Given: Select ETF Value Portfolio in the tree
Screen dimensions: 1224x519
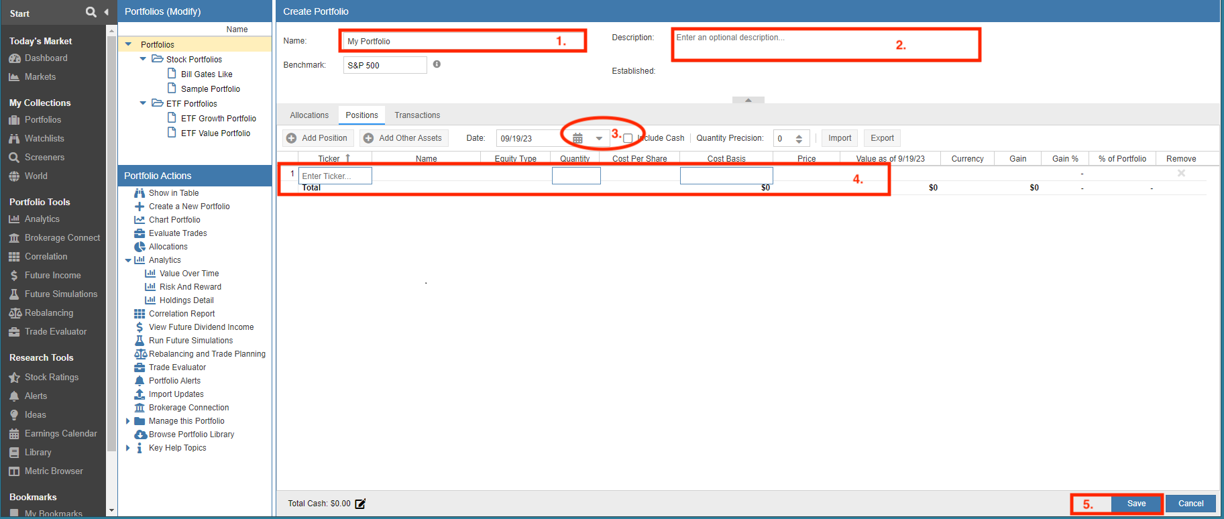Looking at the screenshot, I should coord(215,133).
